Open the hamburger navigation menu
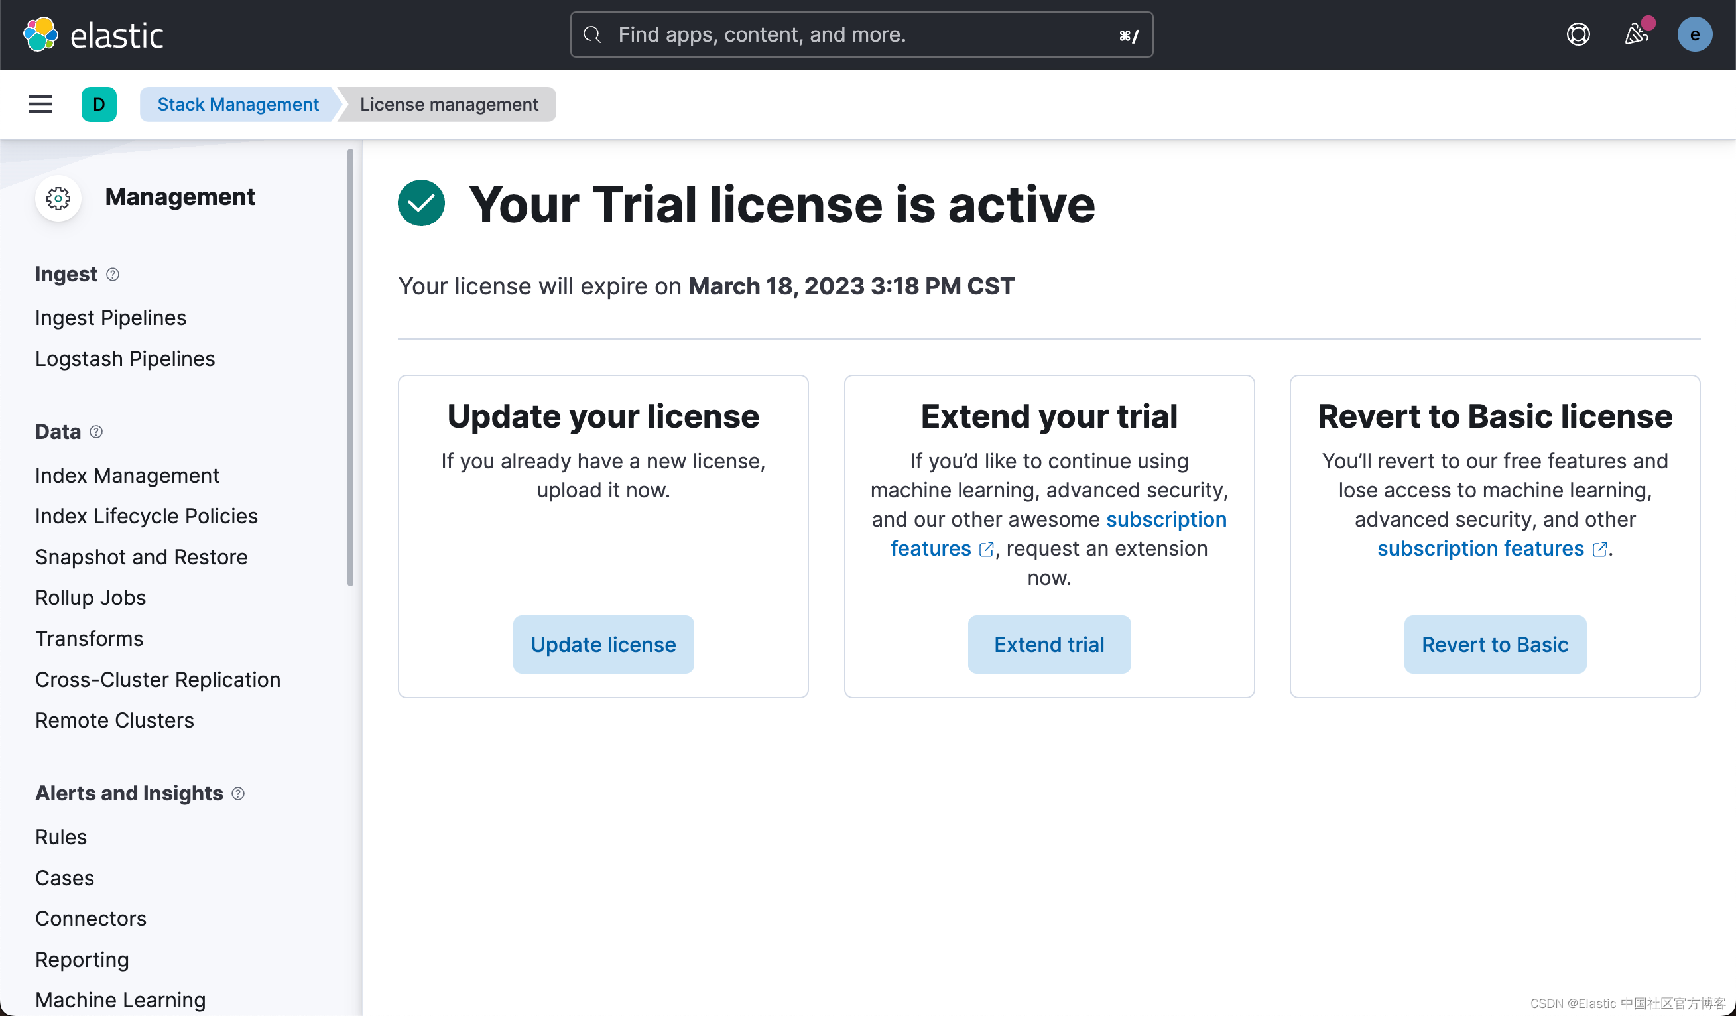 pos(40,104)
